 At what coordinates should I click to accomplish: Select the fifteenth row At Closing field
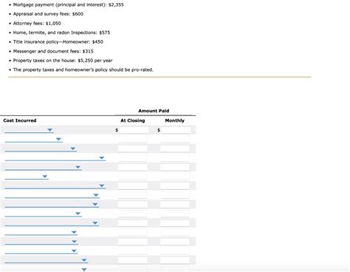tap(133, 260)
